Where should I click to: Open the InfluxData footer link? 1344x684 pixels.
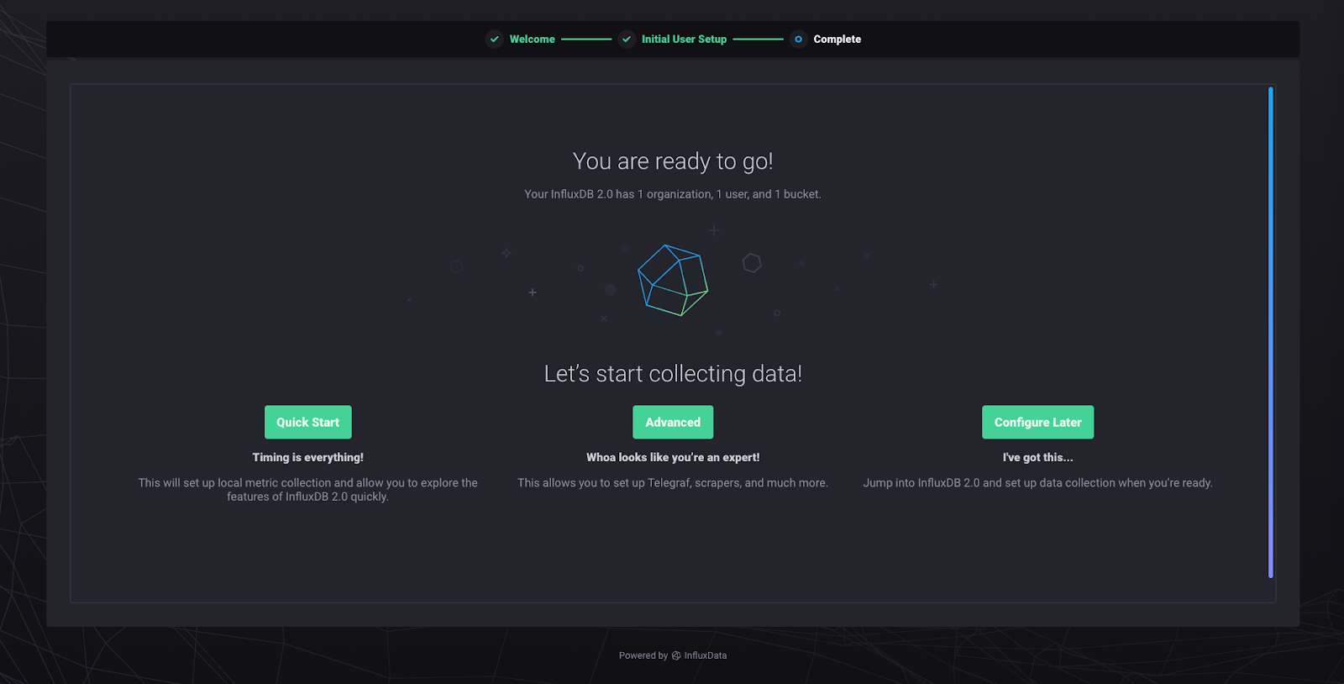[x=705, y=655]
